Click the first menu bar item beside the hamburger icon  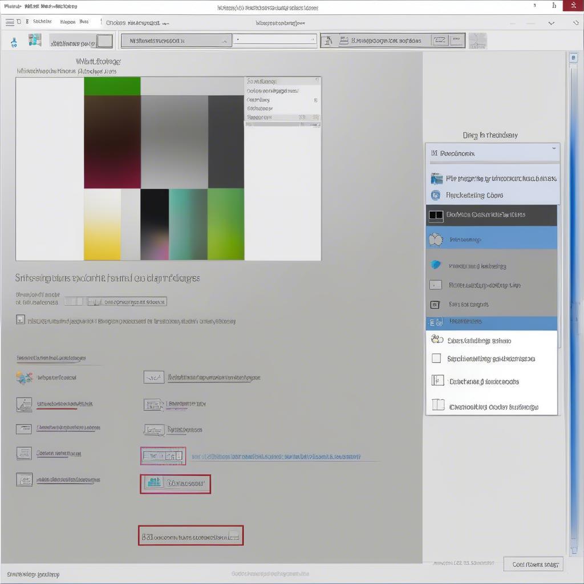tap(42, 22)
